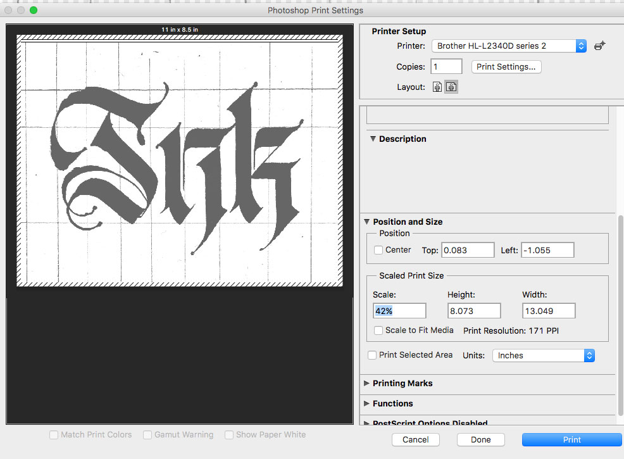Click the print preview image
The width and height of the screenshot is (624, 459).
click(x=180, y=161)
